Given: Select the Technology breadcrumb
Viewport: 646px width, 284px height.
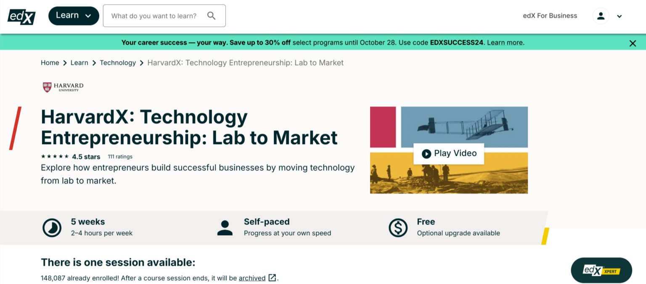Looking at the screenshot, I should pyautogui.click(x=118, y=62).
